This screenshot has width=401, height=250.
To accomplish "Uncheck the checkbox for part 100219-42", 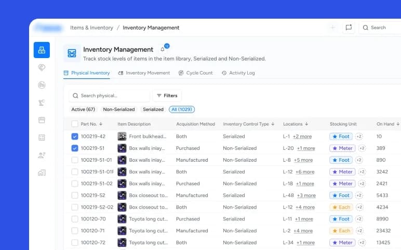I will click(x=75, y=136).
